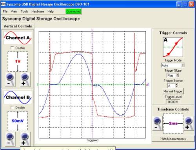Zoom out Channel A vertical scale
Image resolution: width=196 pixels, height=150 pixels.
pyautogui.click(x=10, y=80)
